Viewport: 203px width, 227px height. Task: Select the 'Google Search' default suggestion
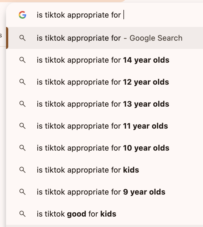pyautogui.click(x=109, y=38)
